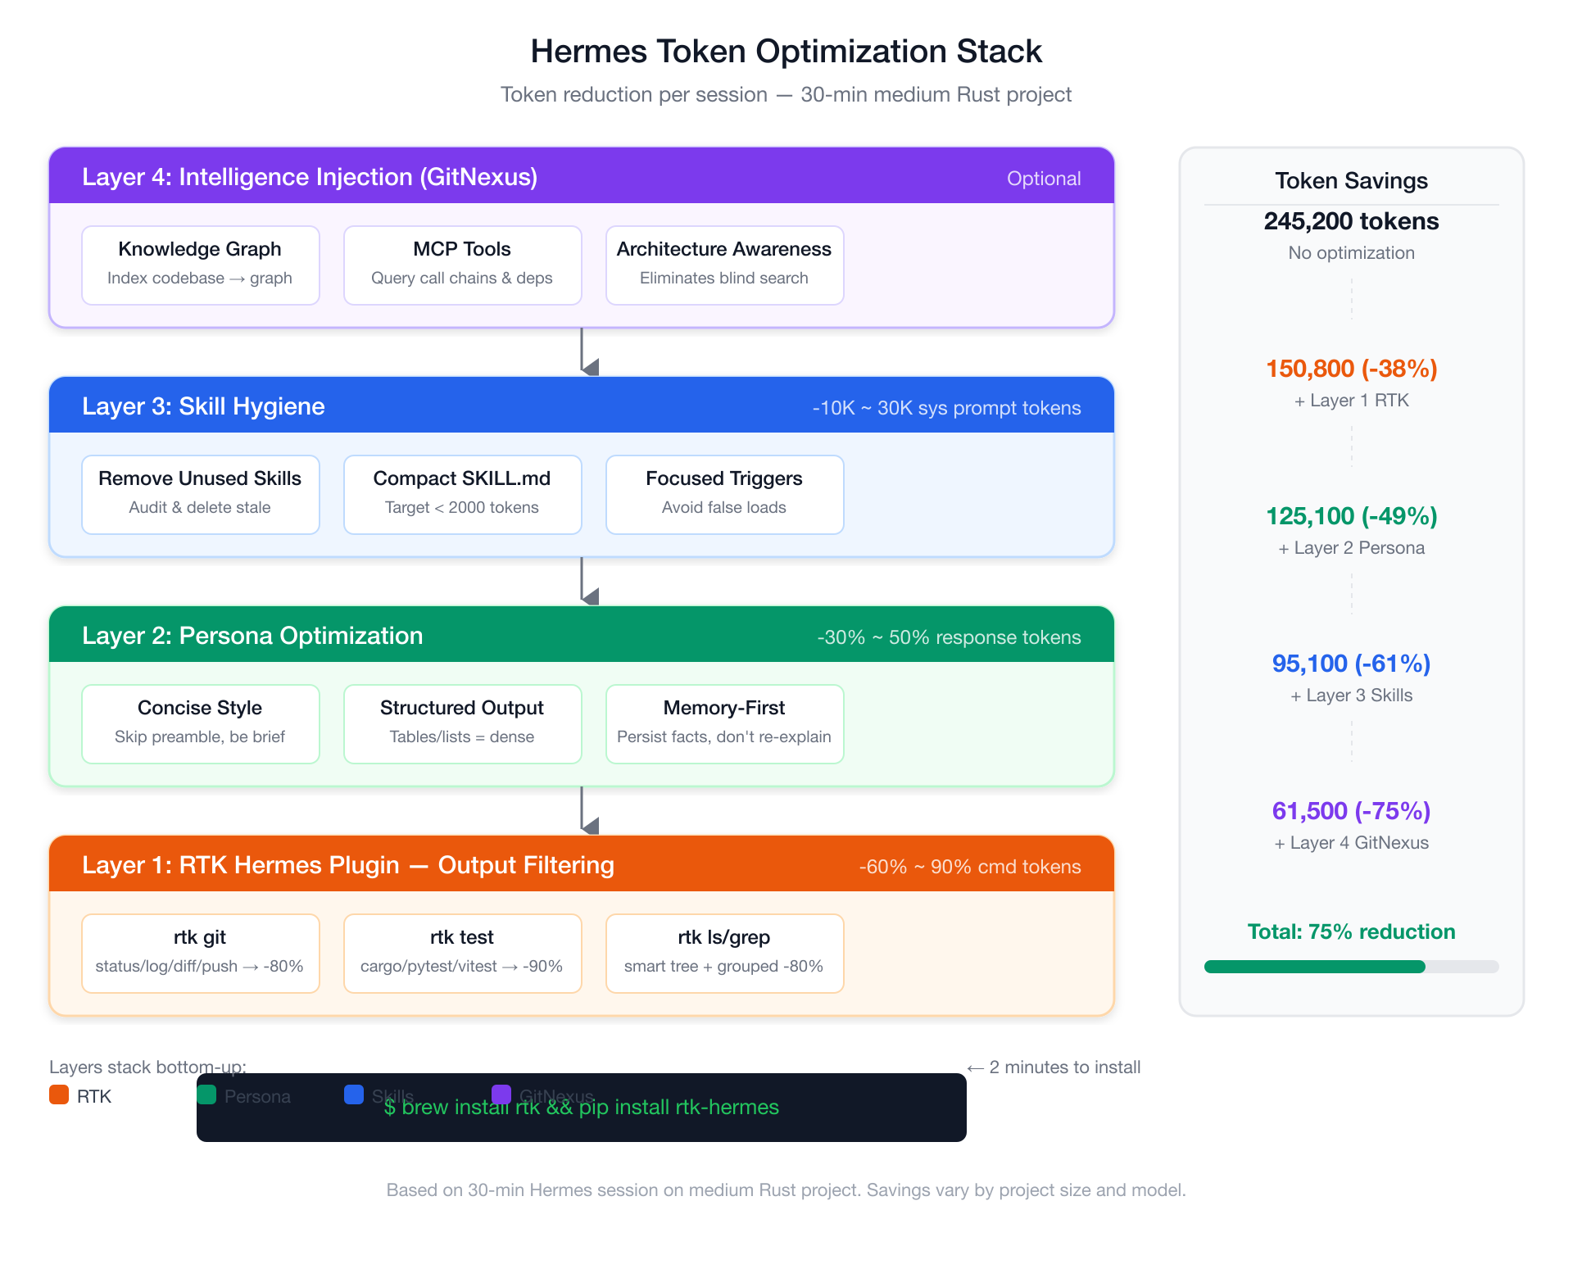Click the Remove Unused Skills card
The width and height of the screenshot is (1573, 1278).
pos(200,495)
